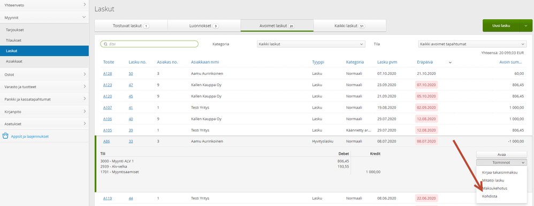Click overdue date 02.09.2020

(426, 108)
